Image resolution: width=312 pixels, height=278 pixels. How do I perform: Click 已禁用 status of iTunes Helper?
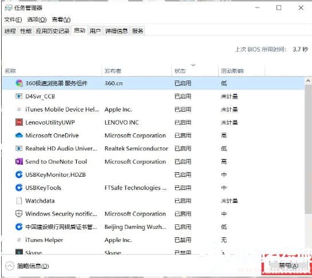pyautogui.click(x=183, y=240)
